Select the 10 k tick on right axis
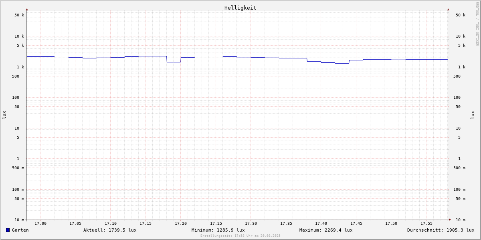Image resolution: width=481 pixels, height=240 pixels. coord(461,36)
